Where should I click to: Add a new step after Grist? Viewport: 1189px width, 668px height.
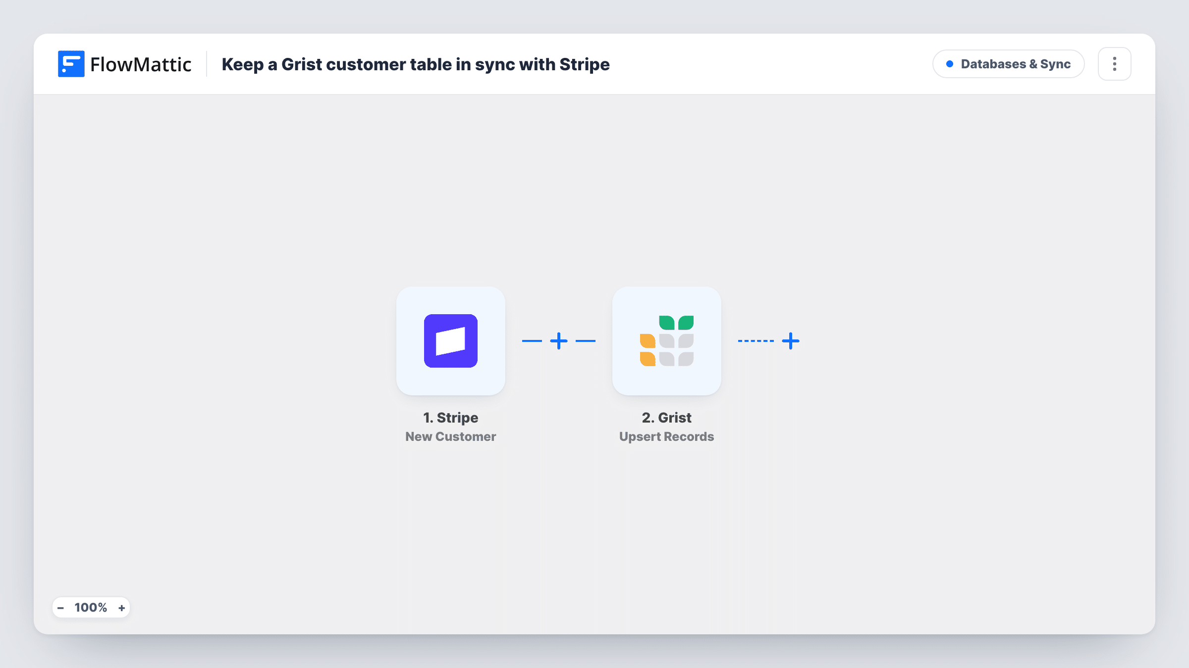click(791, 341)
